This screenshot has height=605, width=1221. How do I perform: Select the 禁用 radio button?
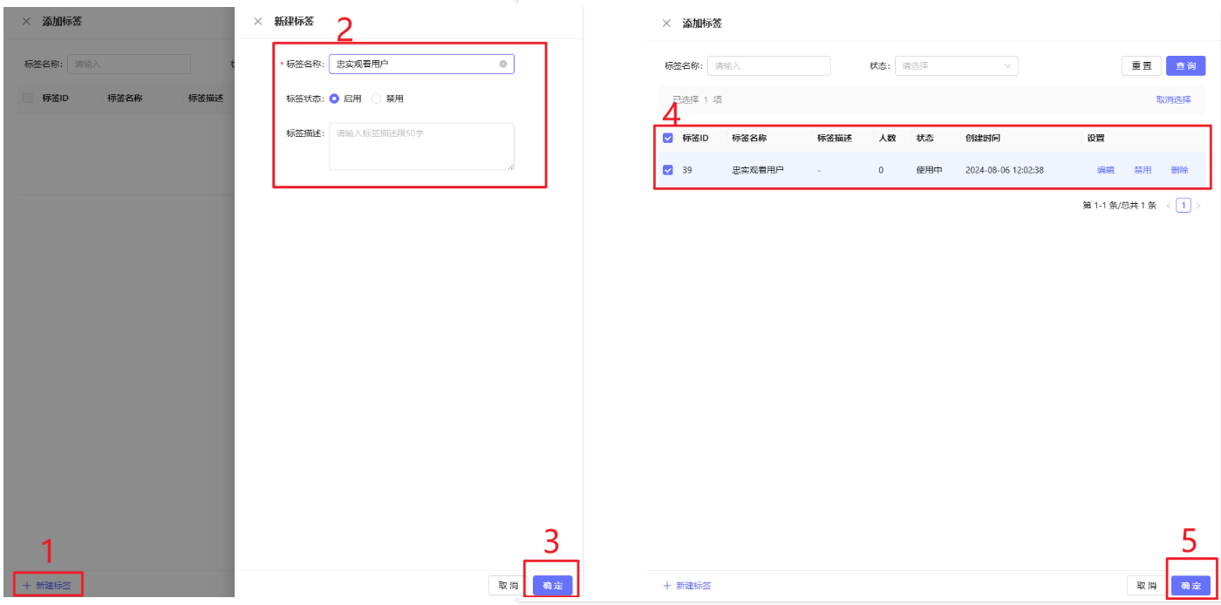click(377, 99)
